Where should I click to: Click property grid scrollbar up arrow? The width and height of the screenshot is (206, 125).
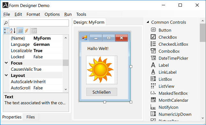coord(66,38)
